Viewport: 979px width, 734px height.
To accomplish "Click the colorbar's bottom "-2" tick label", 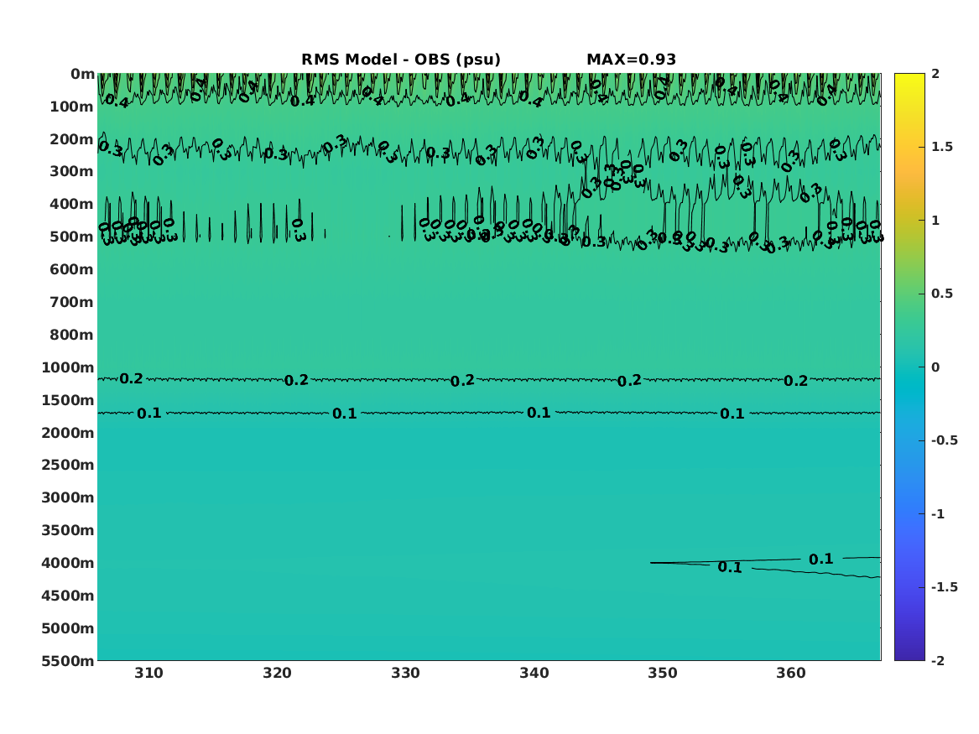I will tap(938, 660).
